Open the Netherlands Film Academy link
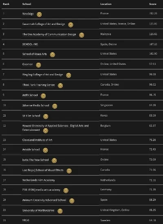Viewport: 163px width, 224px height. pos(38,180)
